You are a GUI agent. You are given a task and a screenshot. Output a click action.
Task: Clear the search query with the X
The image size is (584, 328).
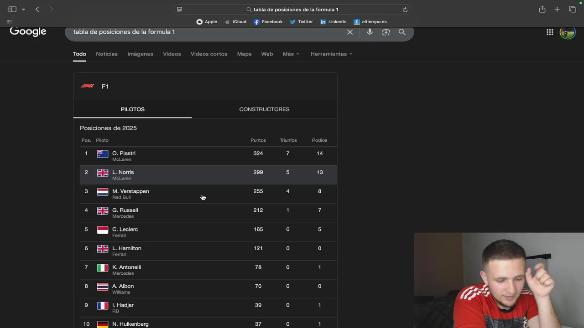(x=350, y=32)
